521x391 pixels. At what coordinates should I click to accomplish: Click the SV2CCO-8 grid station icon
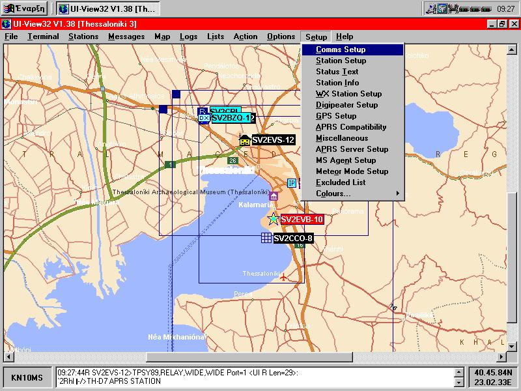[266, 238]
